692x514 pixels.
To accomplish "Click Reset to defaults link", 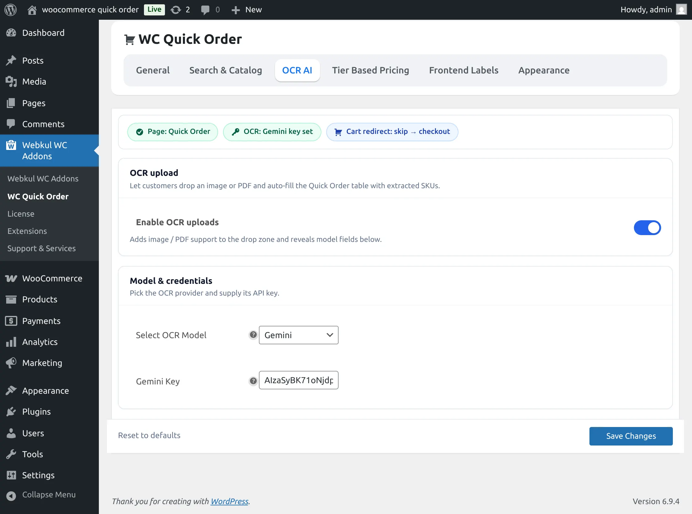I will point(149,435).
